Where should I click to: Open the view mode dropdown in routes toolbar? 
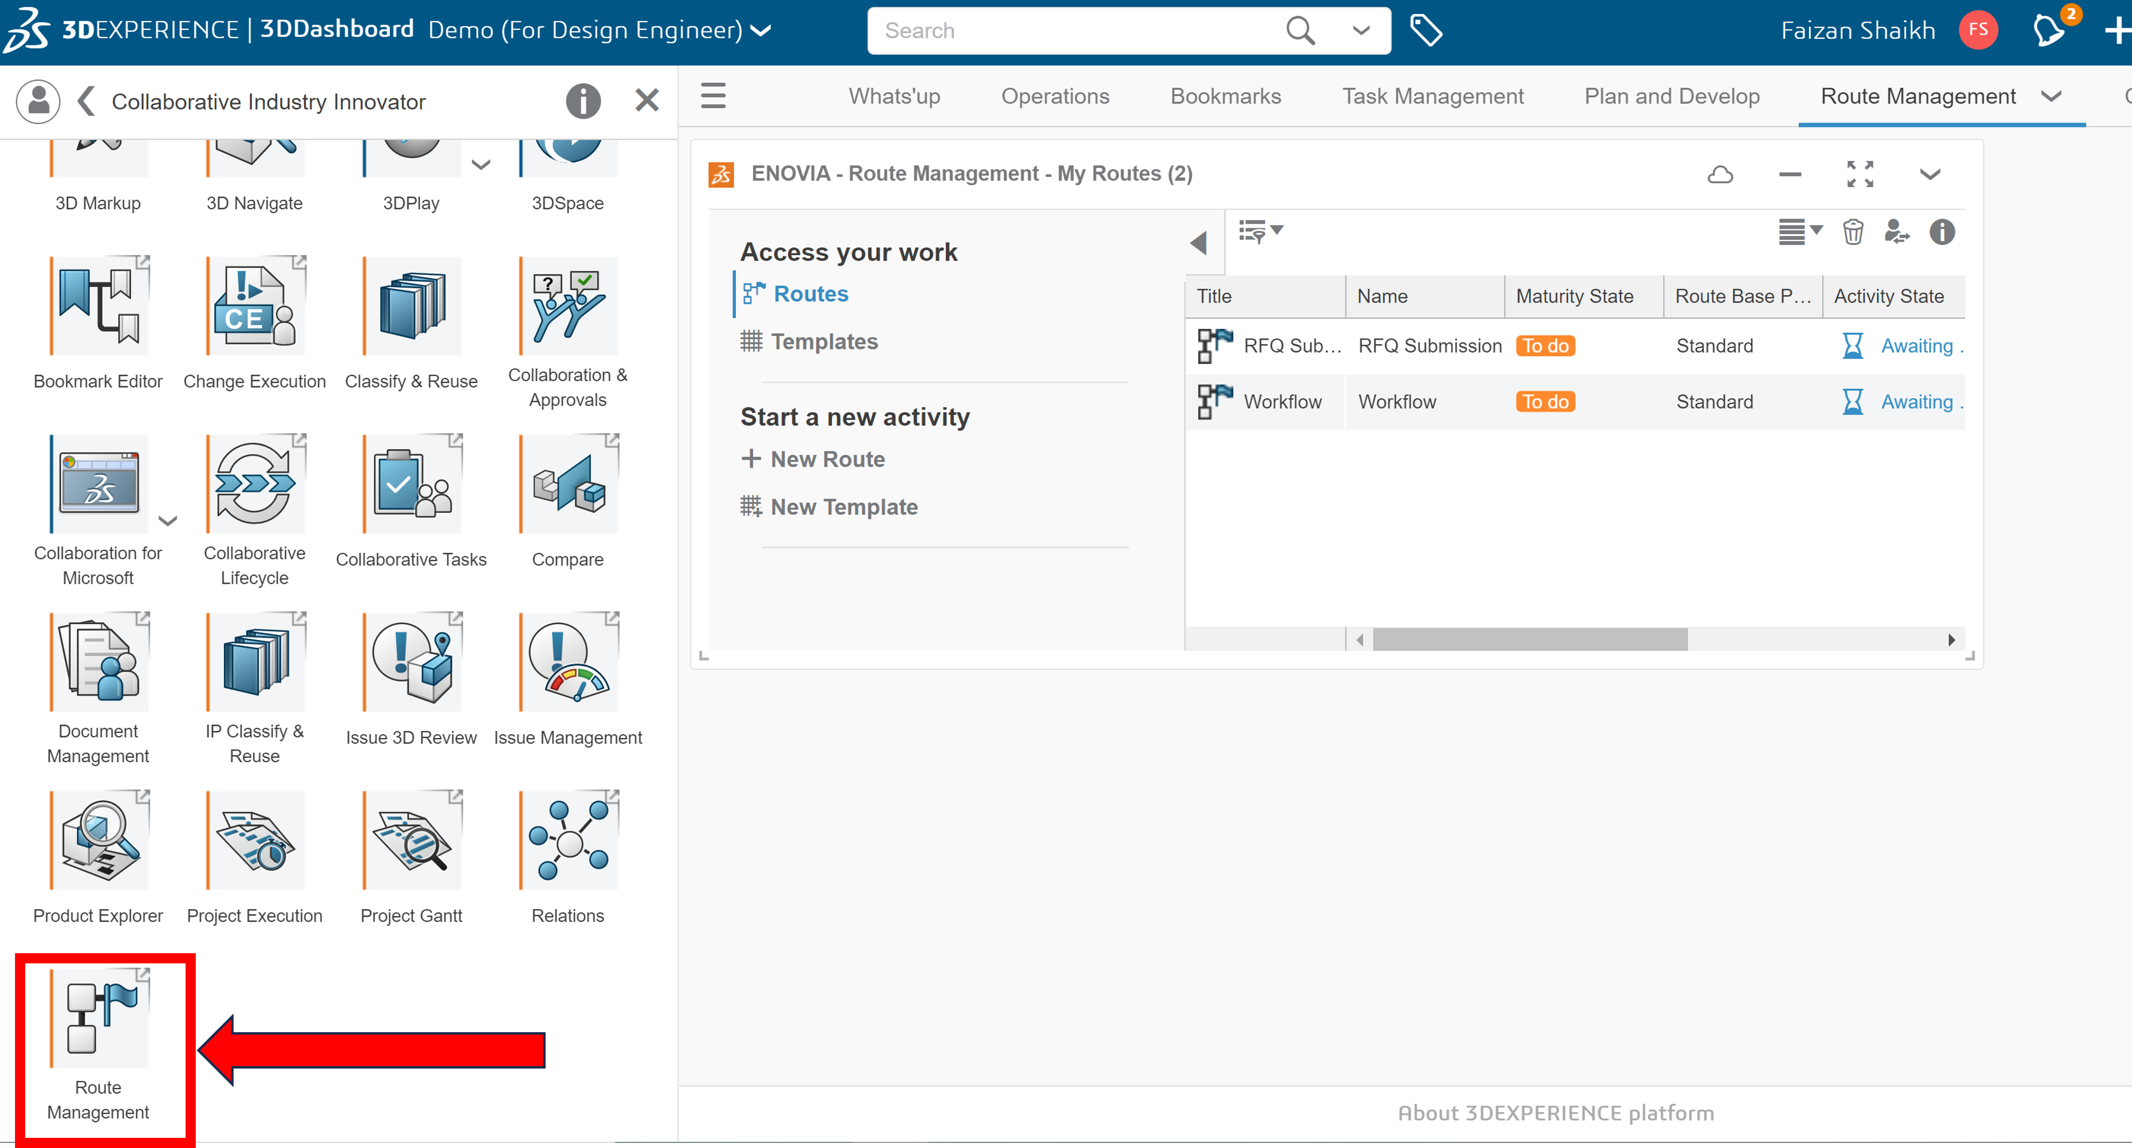click(x=1800, y=232)
